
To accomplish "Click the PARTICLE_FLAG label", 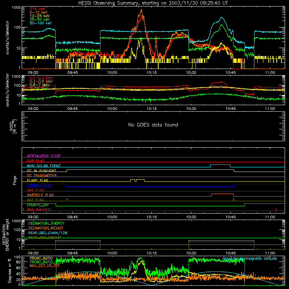I will point(40,195).
